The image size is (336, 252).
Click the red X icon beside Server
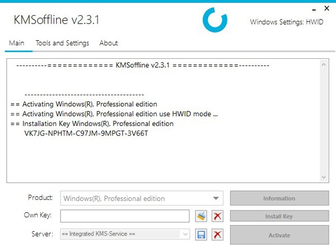click(218, 235)
